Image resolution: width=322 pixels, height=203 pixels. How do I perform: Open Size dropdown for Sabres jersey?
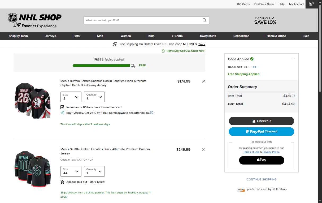click(x=71, y=97)
